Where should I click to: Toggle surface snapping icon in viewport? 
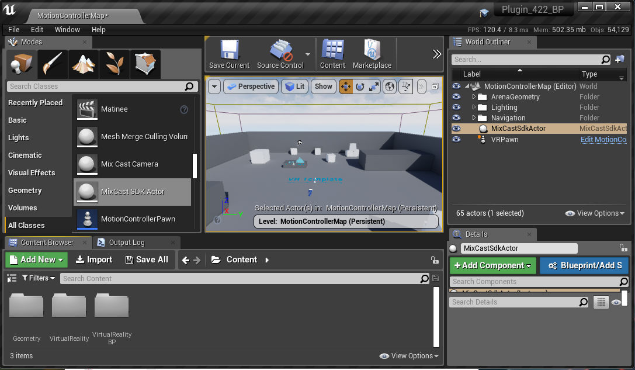click(x=406, y=87)
